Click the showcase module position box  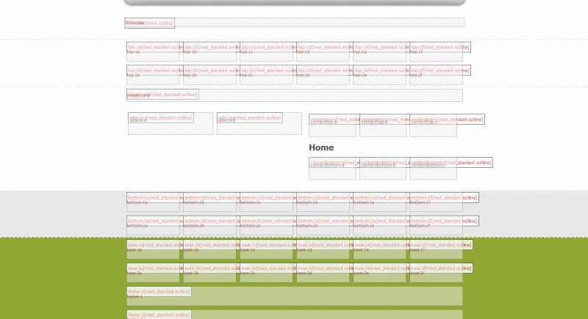coord(294,23)
